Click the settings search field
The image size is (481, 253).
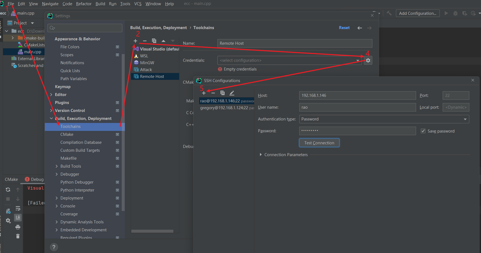click(85, 28)
